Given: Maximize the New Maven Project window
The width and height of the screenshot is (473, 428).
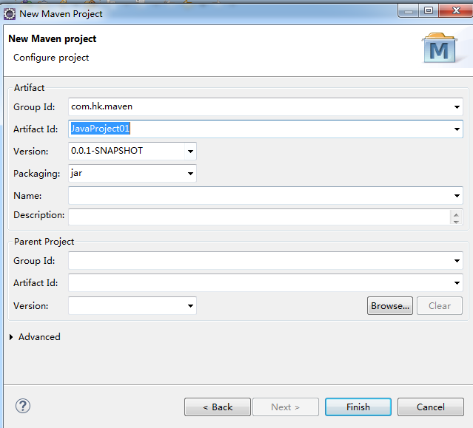Looking at the screenshot, I should pos(429,11).
